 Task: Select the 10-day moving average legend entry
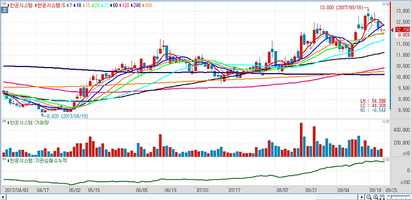[x=77, y=5]
